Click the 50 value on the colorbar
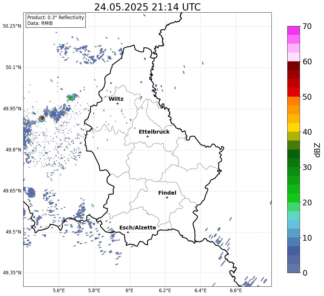 (307, 97)
